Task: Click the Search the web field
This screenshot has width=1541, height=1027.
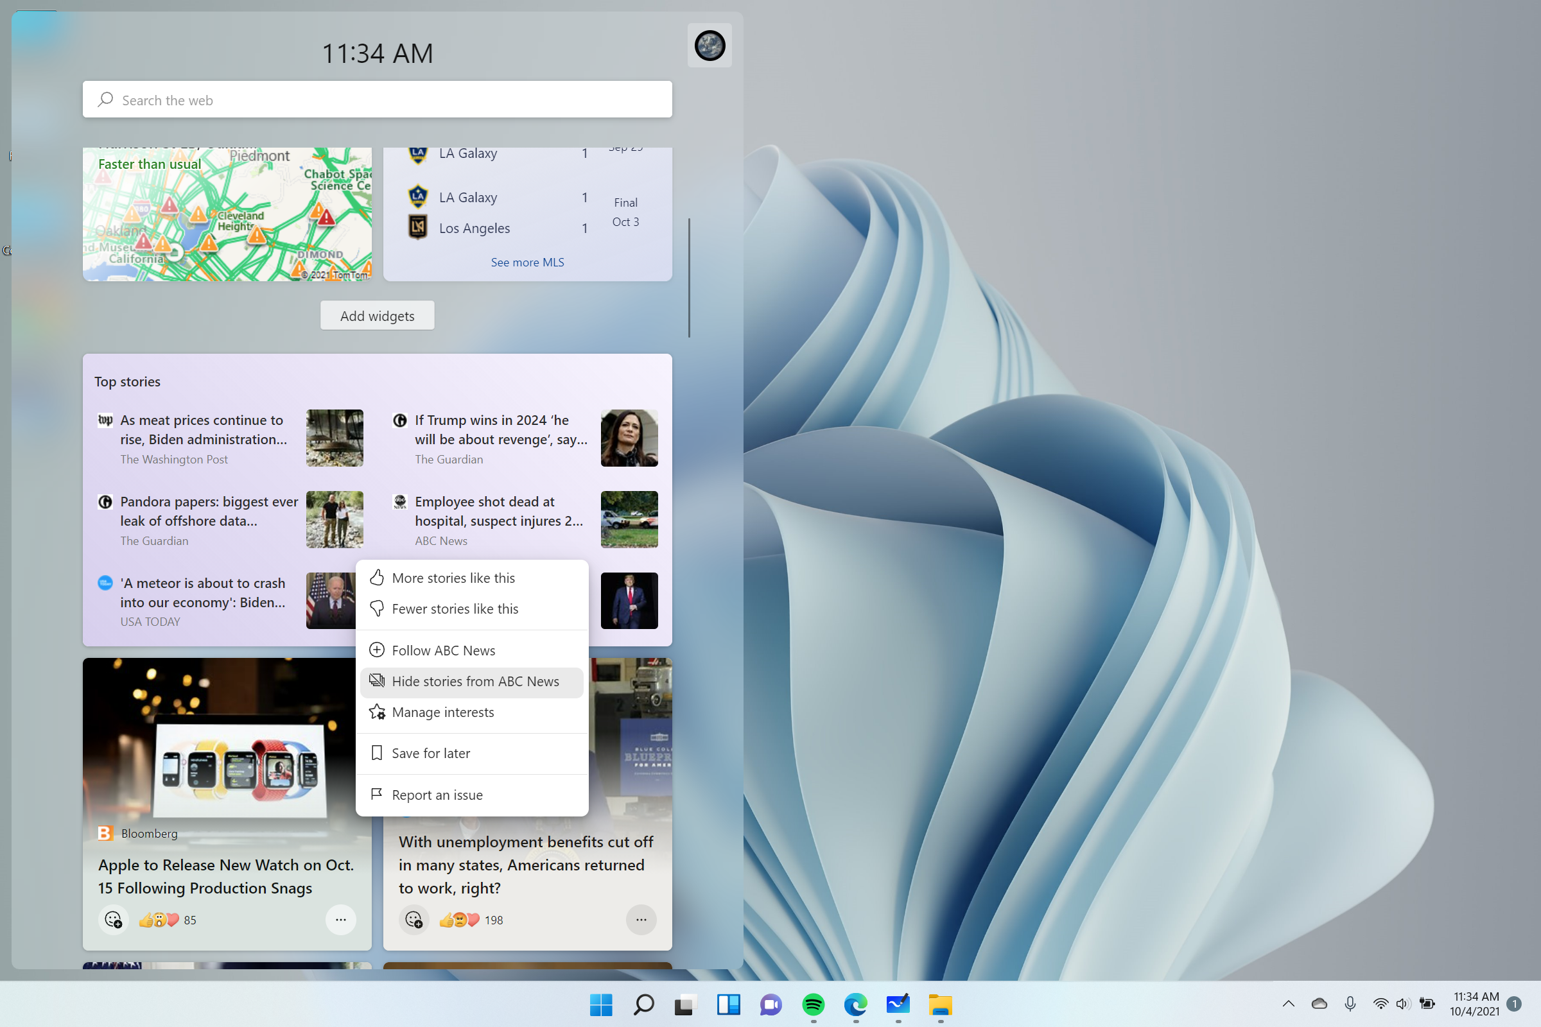Action: click(x=378, y=99)
